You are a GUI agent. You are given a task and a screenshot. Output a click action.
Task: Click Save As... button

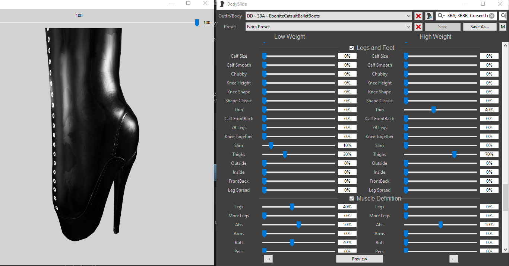480,27
